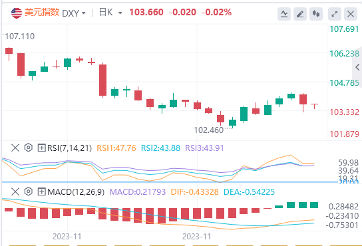Image resolution: width=362 pixels, height=246 pixels.
Task: Click the first green MACD histogram bar
Action: click(279, 207)
